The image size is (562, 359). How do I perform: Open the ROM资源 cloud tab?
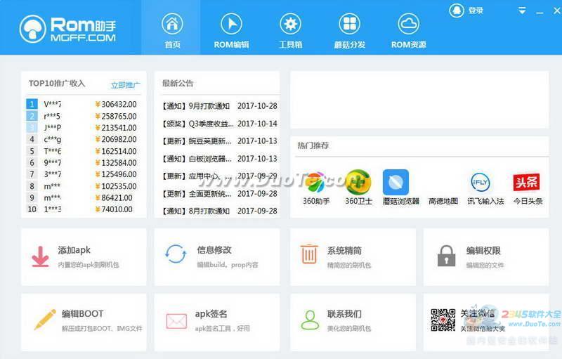[408, 31]
